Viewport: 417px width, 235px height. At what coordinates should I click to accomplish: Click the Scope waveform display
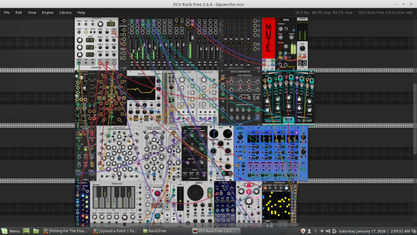pyautogui.click(x=141, y=88)
